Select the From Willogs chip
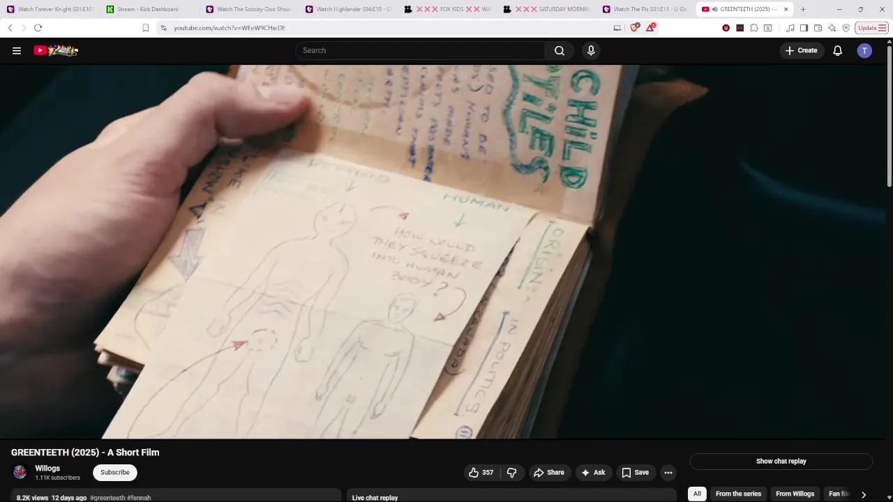 click(x=795, y=494)
